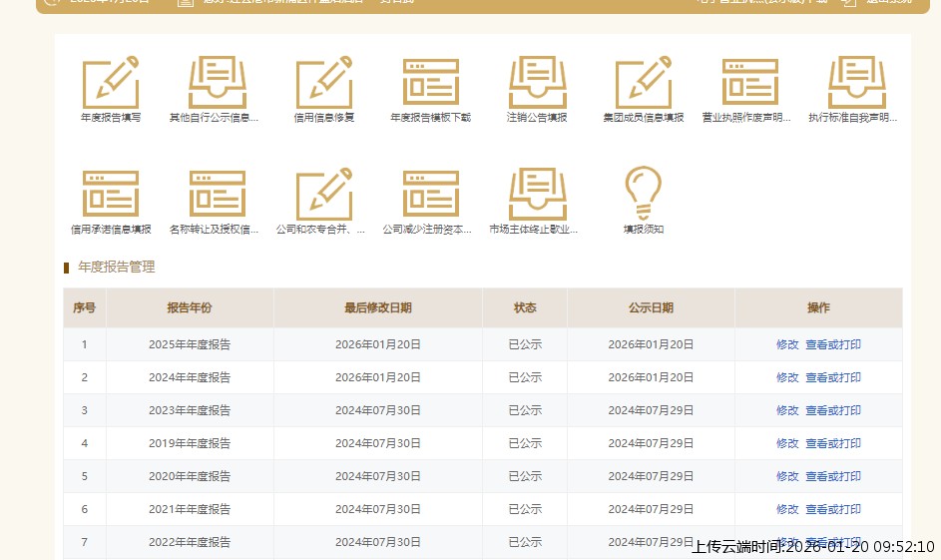Open 信用信息修复 icon
The image size is (941, 560).
[324, 83]
